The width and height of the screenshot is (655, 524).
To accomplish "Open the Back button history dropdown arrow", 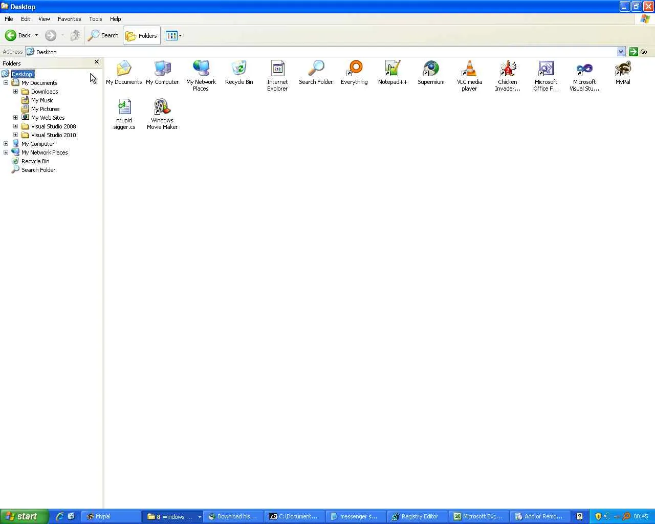I will pos(36,35).
